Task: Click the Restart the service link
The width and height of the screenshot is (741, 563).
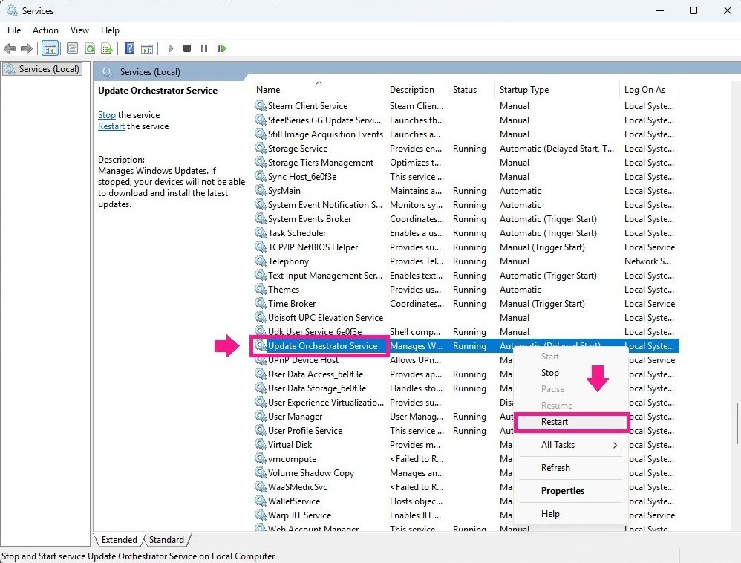Action: 111,126
